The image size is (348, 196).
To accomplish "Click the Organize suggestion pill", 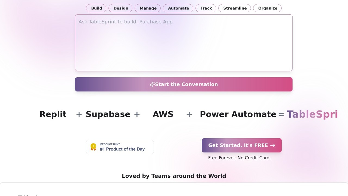I will [267, 8].
